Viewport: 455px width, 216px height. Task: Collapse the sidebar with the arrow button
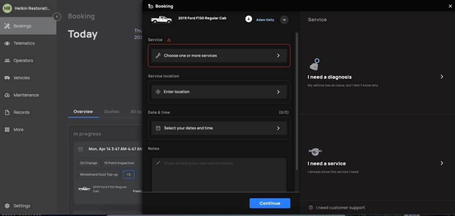click(x=57, y=17)
